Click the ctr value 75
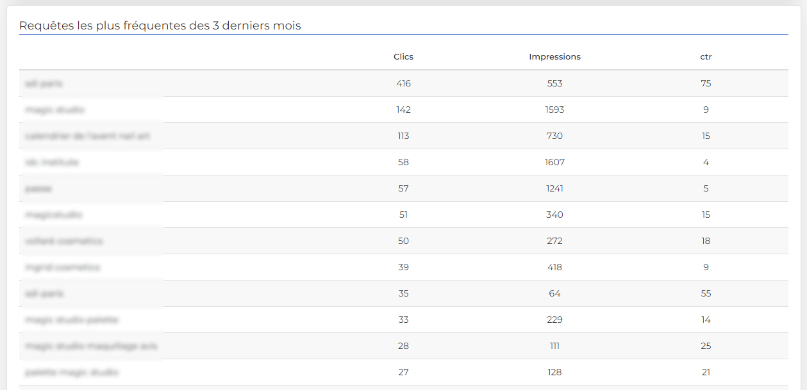Viewport: 807px width, 390px height. pyautogui.click(x=706, y=83)
